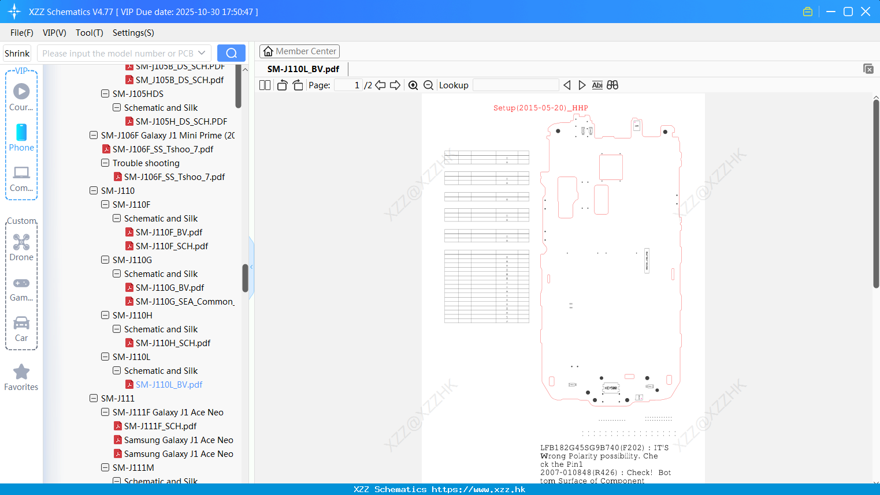Click the yellow toolbox icon in title bar
This screenshot has width=880, height=495.
[808, 12]
